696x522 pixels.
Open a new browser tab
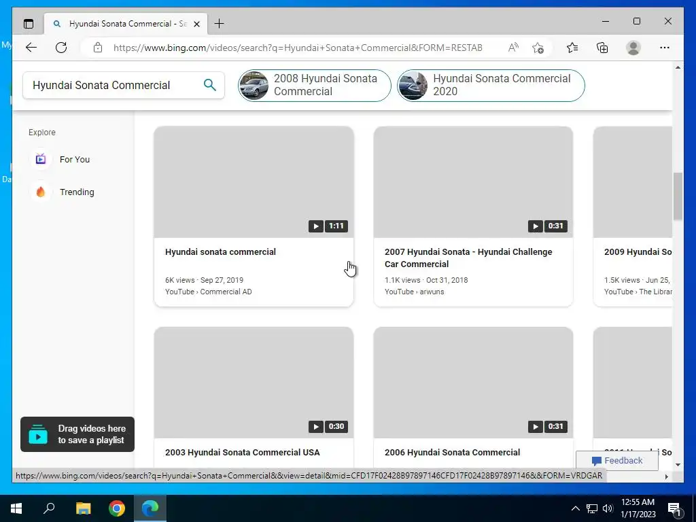(220, 24)
